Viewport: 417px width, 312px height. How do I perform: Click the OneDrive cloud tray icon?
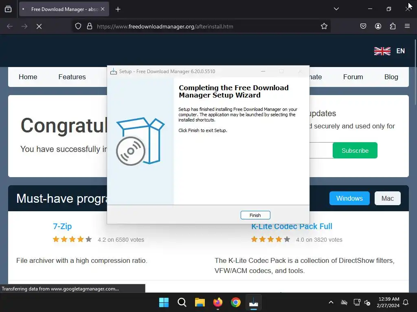pyautogui.click(x=344, y=302)
